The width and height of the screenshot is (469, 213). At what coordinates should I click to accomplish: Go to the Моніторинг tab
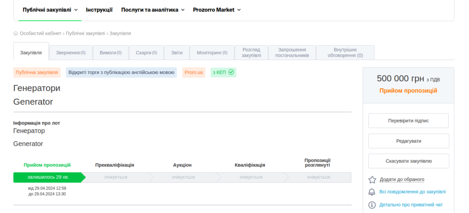click(x=212, y=53)
